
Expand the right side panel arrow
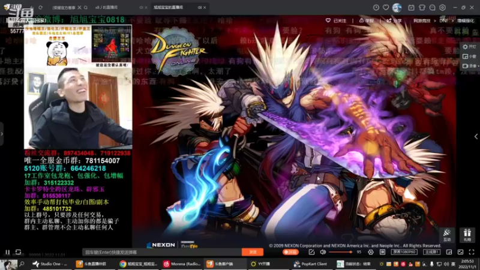point(476,137)
